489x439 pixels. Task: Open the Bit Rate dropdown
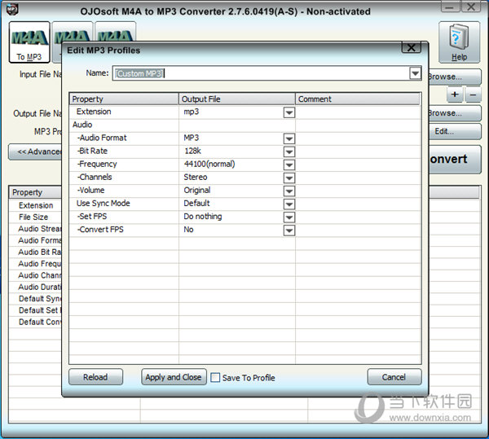coord(289,151)
